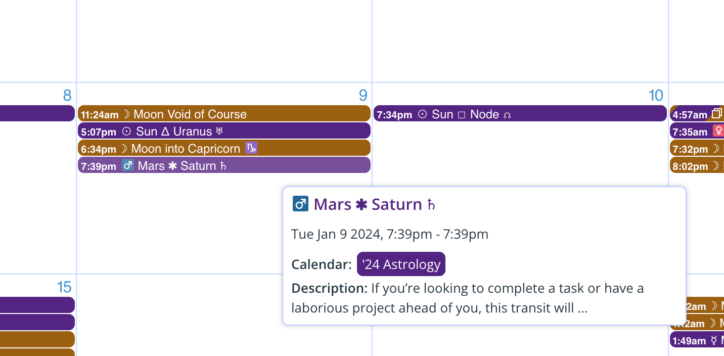The width and height of the screenshot is (724, 356).
Task: Open the 7:34pm Sun square Node event
Action: tap(520, 114)
